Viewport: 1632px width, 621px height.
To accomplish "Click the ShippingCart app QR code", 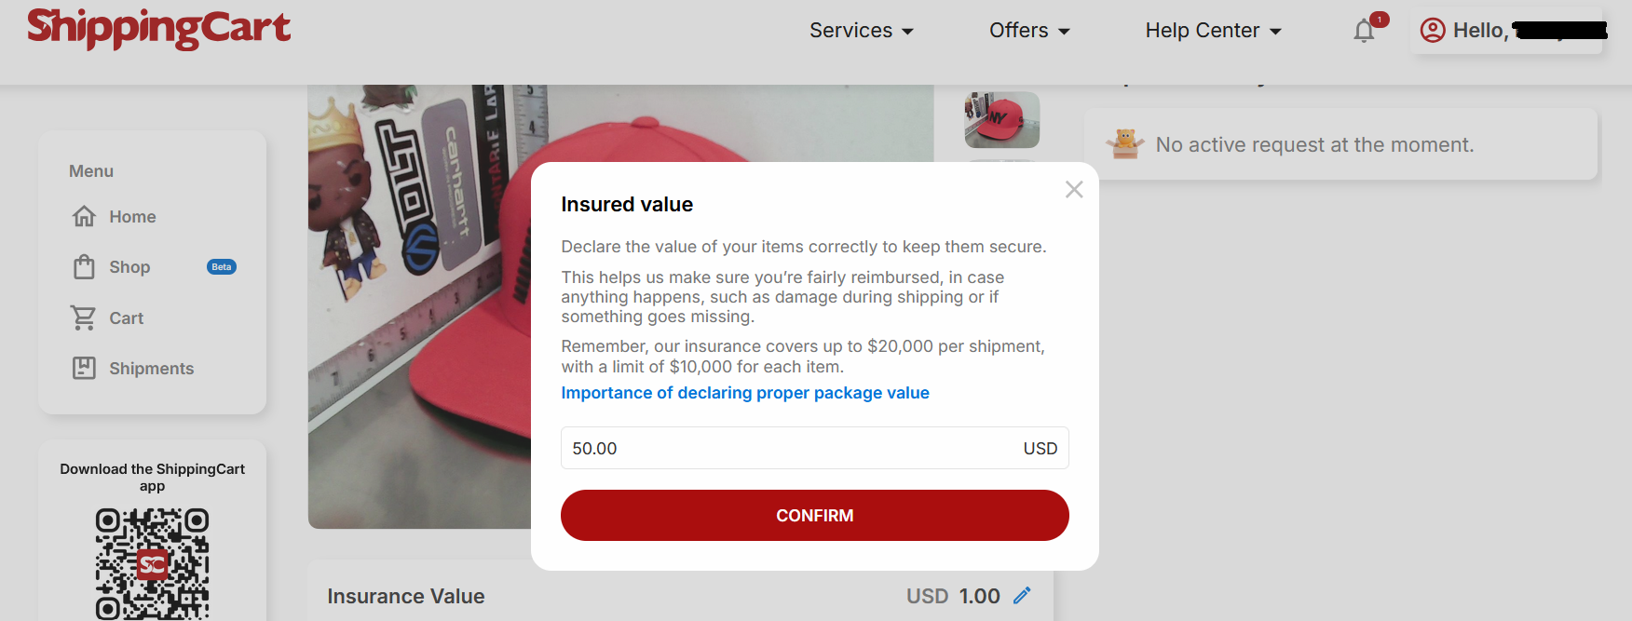I will pos(152,563).
